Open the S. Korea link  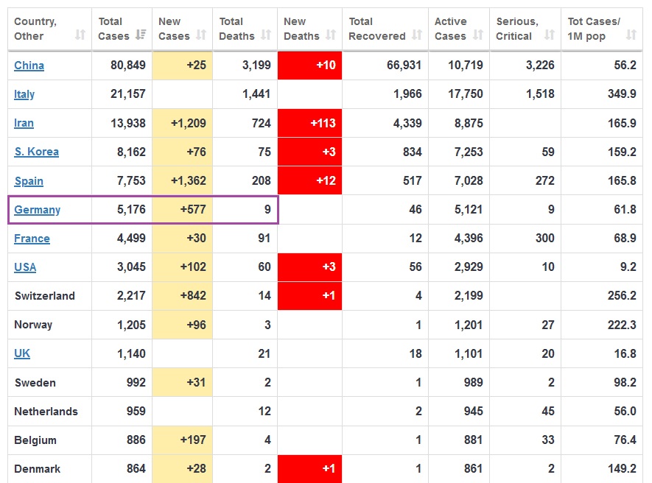point(36,152)
